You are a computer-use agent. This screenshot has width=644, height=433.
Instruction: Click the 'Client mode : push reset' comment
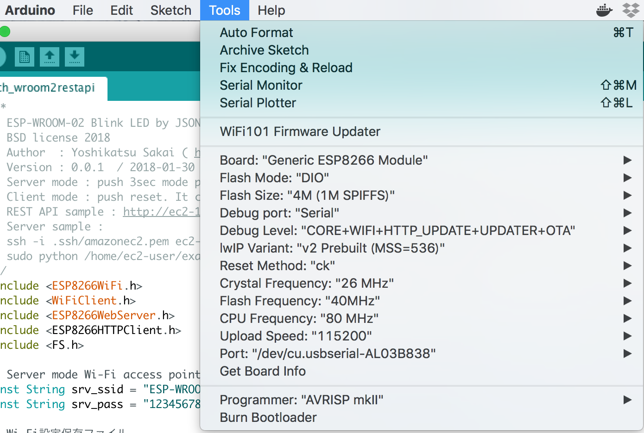[103, 197]
